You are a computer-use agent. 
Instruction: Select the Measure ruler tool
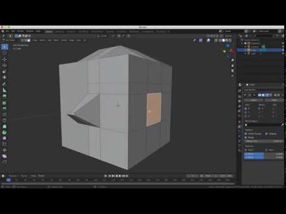tap(4, 90)
